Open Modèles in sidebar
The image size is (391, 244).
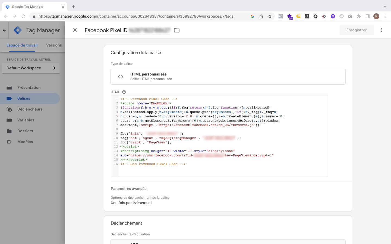click(x=30, y=142)
